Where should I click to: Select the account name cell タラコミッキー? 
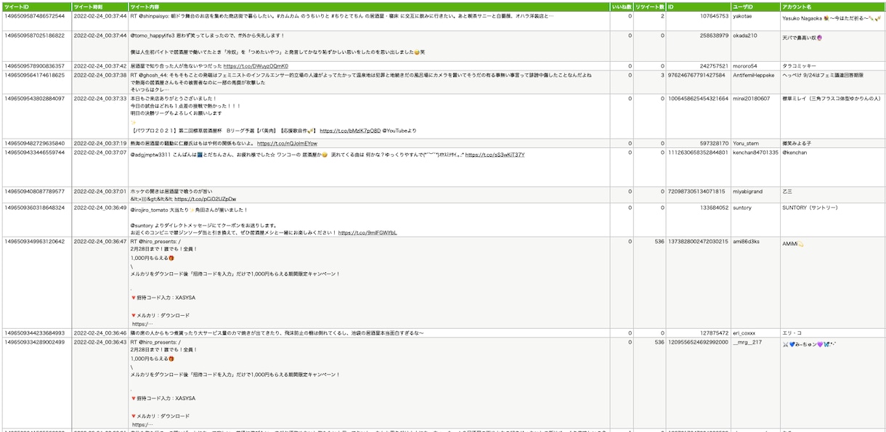click(832, 66)
